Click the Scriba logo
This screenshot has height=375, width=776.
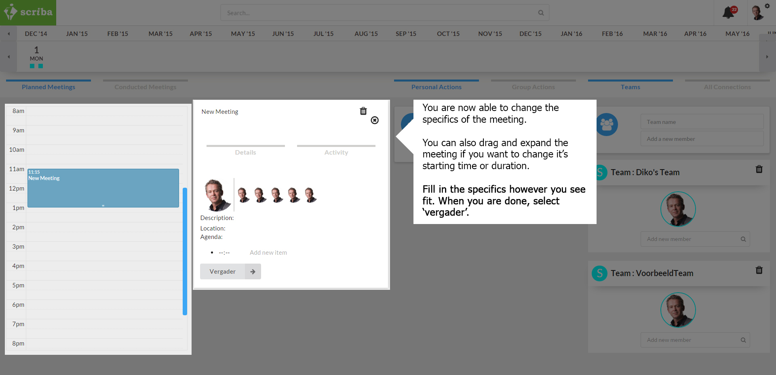28,13
